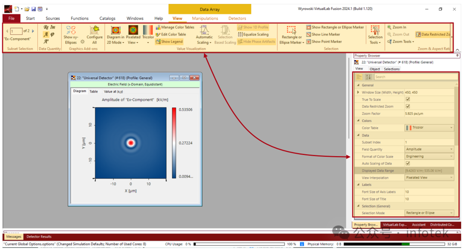Open the Color Table Tricolor combo box
Viewport: 463px width, 251px height.
point(429,128)
